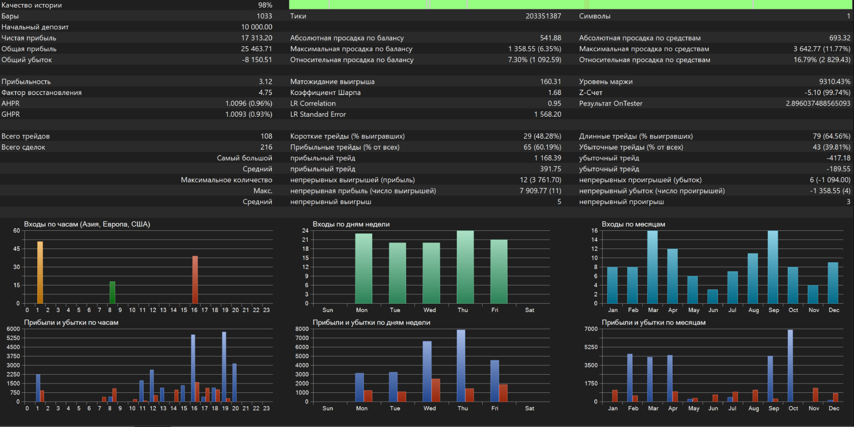Screen dimensions: 854x427
Task: Click the Jun bar in monthly entries chart
Action: click(713, 296)
